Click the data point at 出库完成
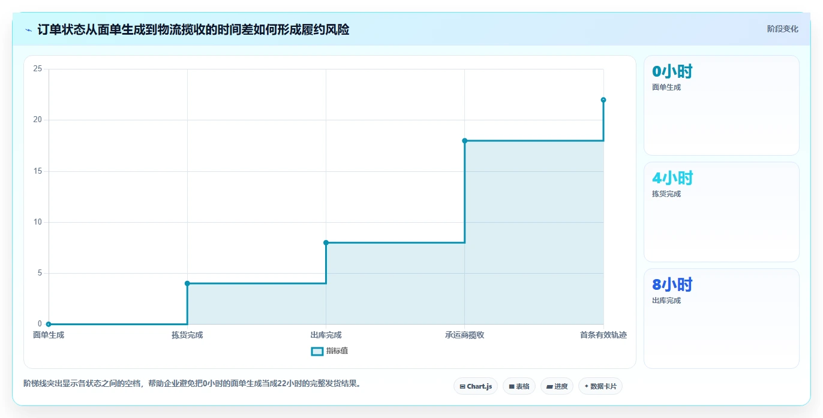This screenshot has width=823, height=418. click(x=326, y=243)
